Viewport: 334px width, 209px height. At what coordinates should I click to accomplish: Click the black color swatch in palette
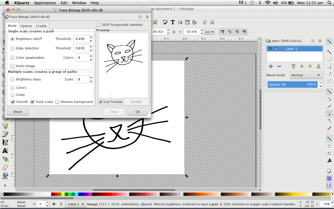click(5, 194)
